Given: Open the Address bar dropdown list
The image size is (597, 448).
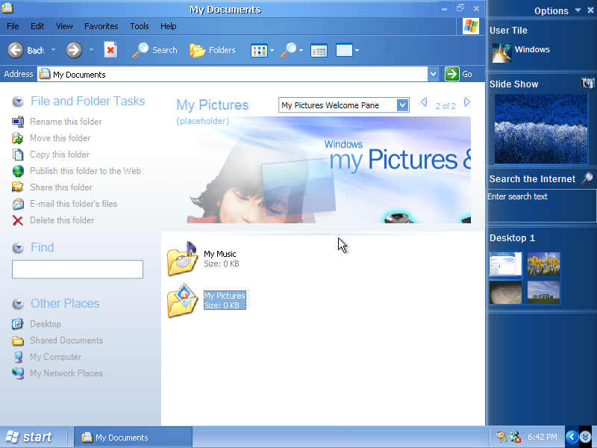Looking at the screenshot, I should point(433,74).
